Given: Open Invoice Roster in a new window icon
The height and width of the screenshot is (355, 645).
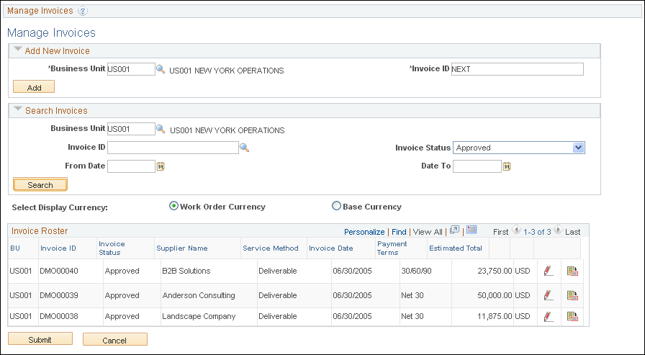Looking at the screenshot, I should tap(454, 230).
